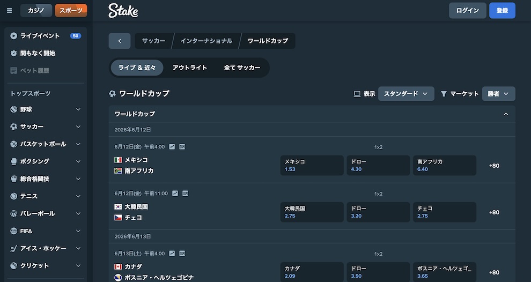The width and height of the screenshot is (531, 282).
Task: Open the メキシコ team name link
Action: click(x=136, y=160)
